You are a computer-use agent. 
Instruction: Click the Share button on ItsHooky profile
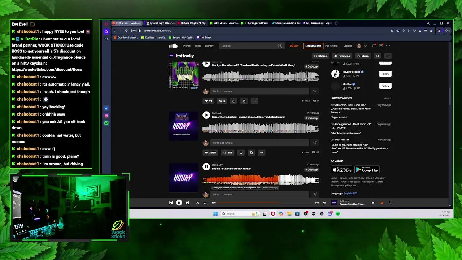point(363,56)
